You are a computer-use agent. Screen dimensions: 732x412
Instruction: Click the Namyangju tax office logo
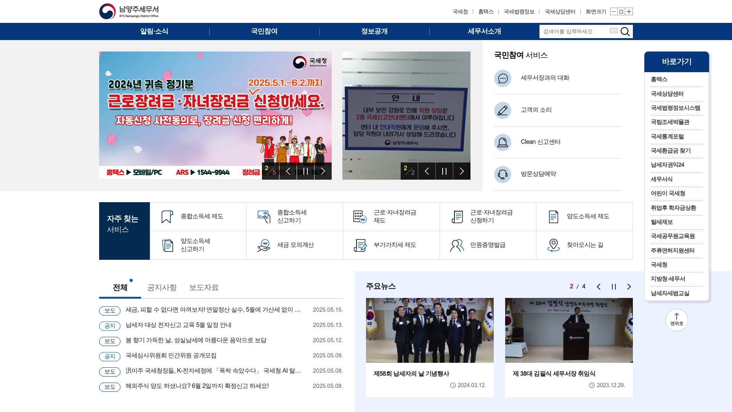point(129,11)
